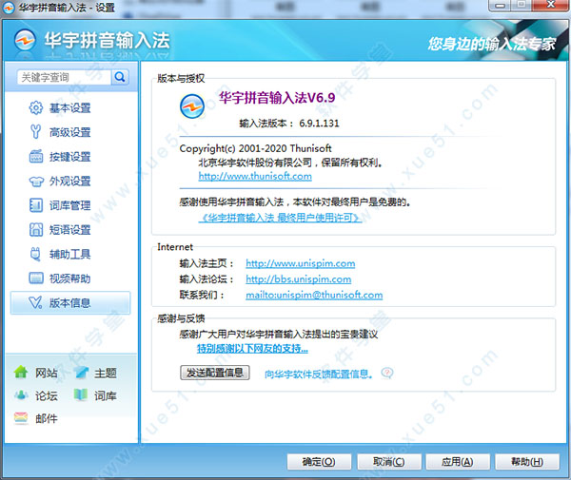Select 词库管理 in sidebar
Viewport: 571px width, 480px height.
tap(69, 205)
